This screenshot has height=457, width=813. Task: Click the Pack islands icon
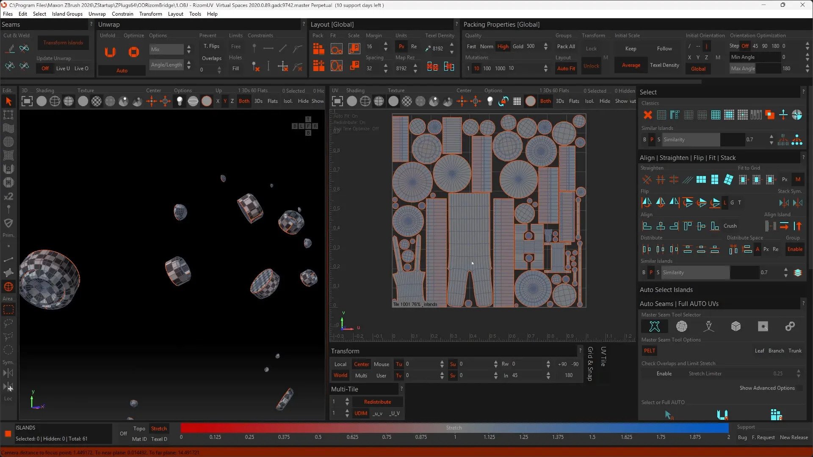(318, 49)
